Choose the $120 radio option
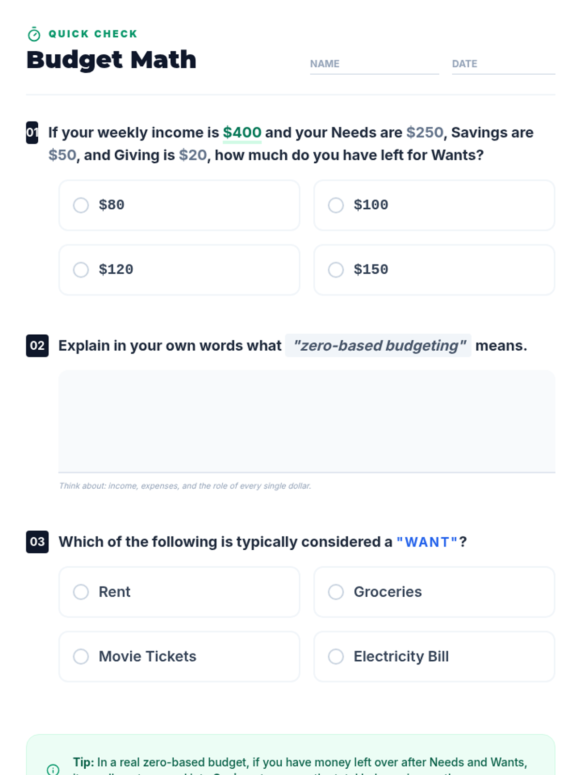Screen dimensions: 581x775 click(179, 270)
